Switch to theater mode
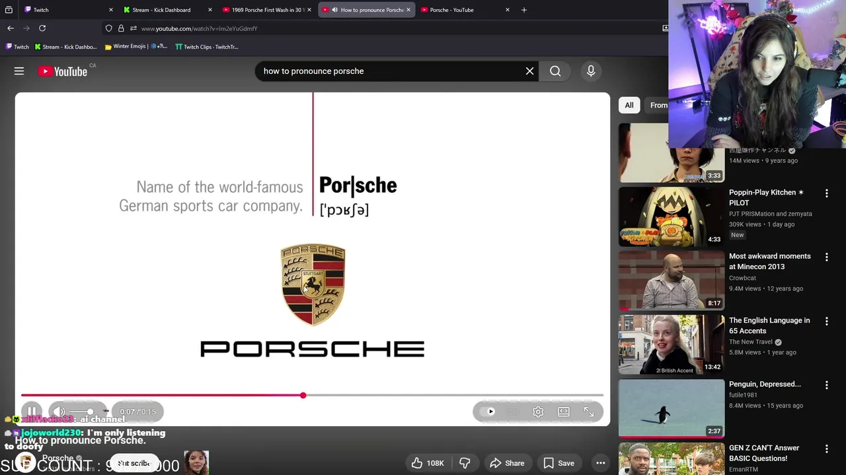 click(564, 412)
